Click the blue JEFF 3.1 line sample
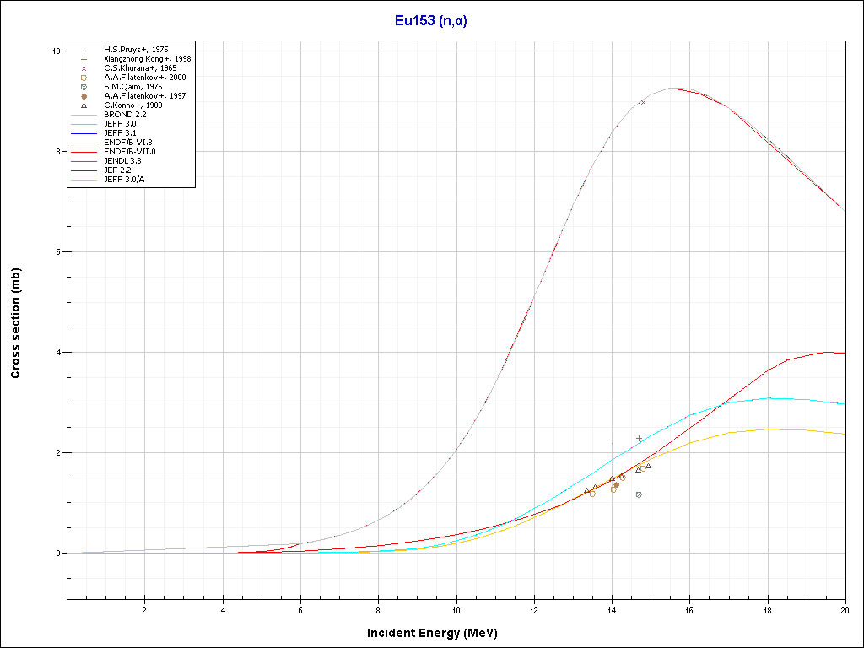Viewport: 864px width, 648px height. click(x=84, y=133)
